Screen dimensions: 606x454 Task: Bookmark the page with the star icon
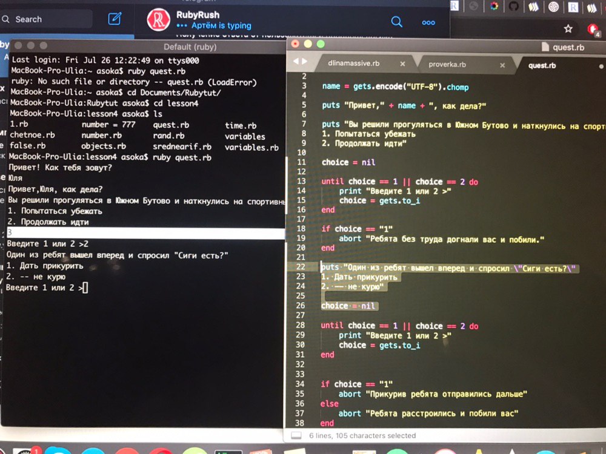pyautogui.click(x=568, y=28)
